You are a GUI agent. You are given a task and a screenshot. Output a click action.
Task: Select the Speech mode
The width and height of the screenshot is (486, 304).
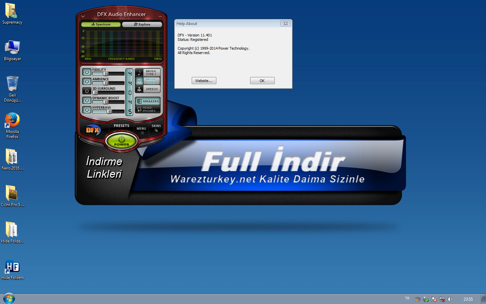pos(148,89)
